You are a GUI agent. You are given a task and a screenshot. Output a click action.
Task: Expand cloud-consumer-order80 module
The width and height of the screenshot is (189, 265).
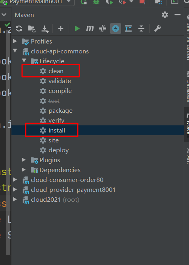click(x=15, y=180)
